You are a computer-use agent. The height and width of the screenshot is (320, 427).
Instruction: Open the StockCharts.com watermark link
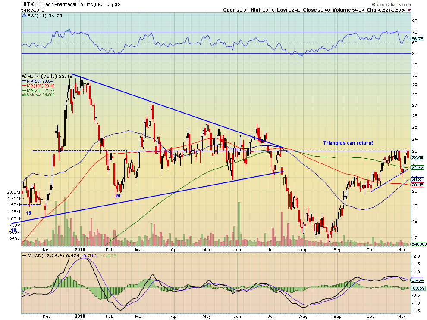(x=393, y=4)
